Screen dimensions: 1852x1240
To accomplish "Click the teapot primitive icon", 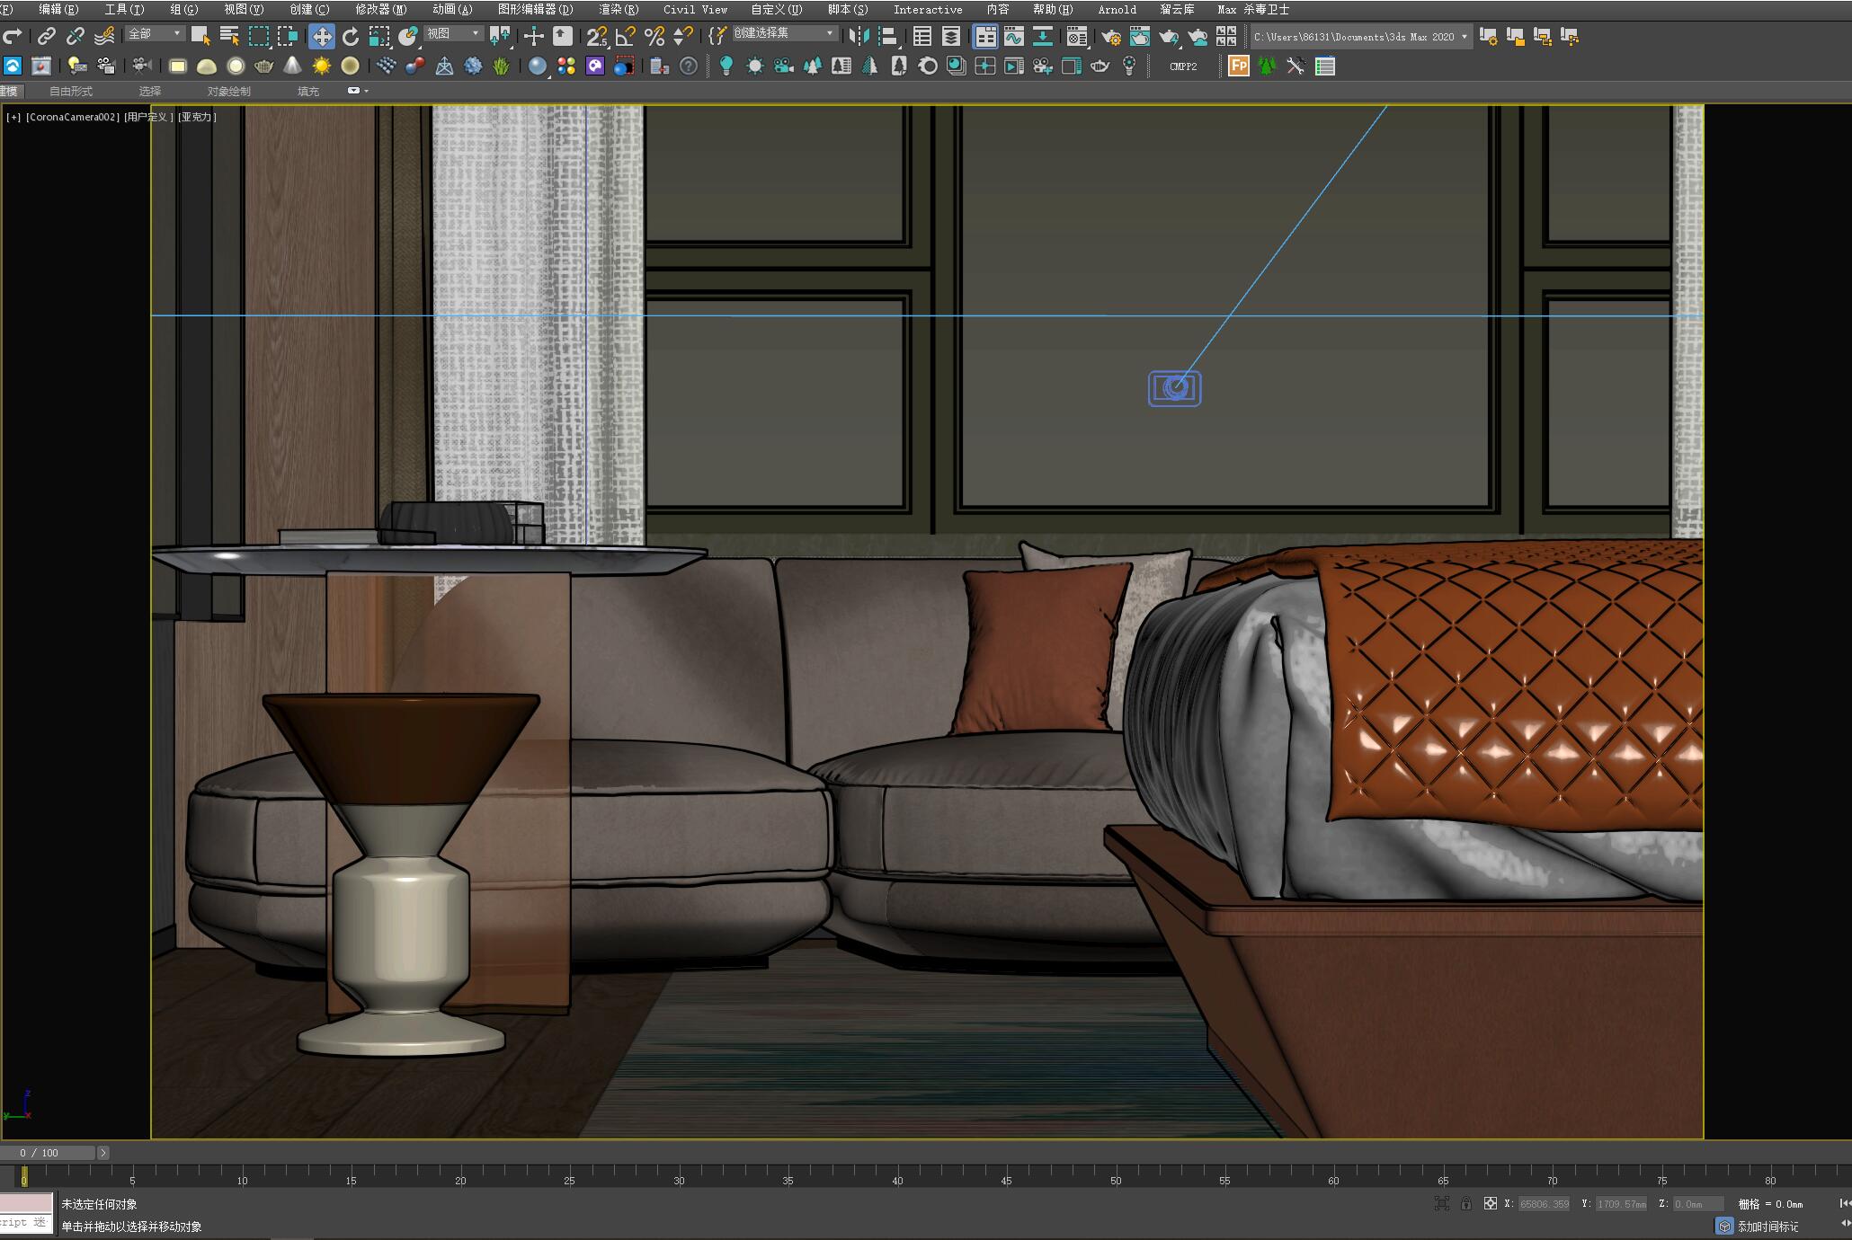I will click(263, 66).
